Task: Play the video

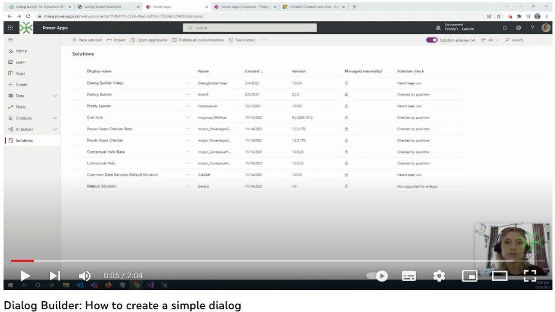Action: click(26, 275)
